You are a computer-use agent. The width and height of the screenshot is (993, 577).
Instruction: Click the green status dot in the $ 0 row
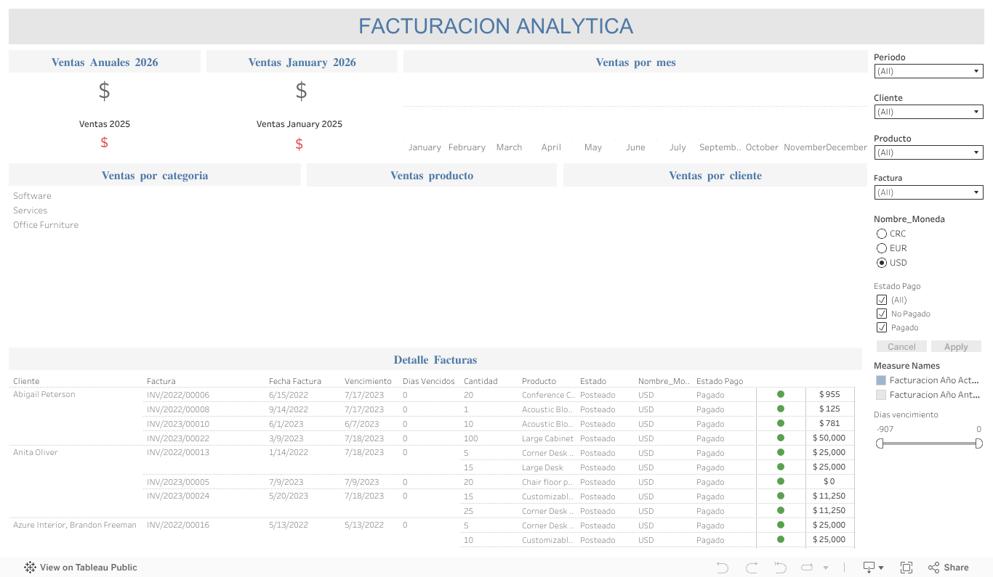coord(781,482)
